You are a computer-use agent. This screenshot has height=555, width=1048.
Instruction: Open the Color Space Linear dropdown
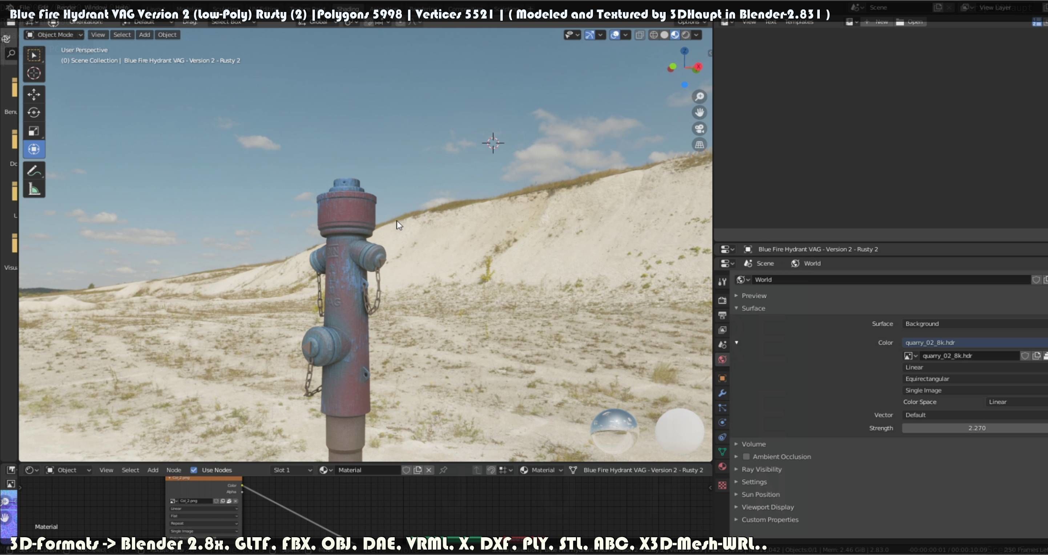(x=1017, y=402)
